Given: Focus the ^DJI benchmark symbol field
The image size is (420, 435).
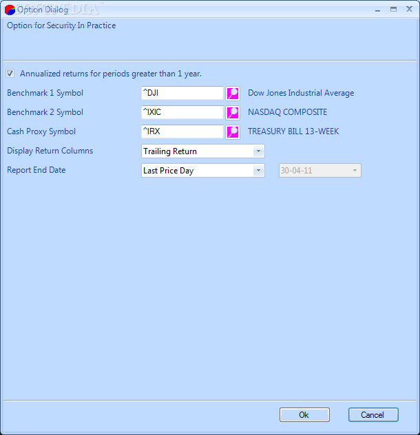Looking at the screenshot, I should click(182, 93).
